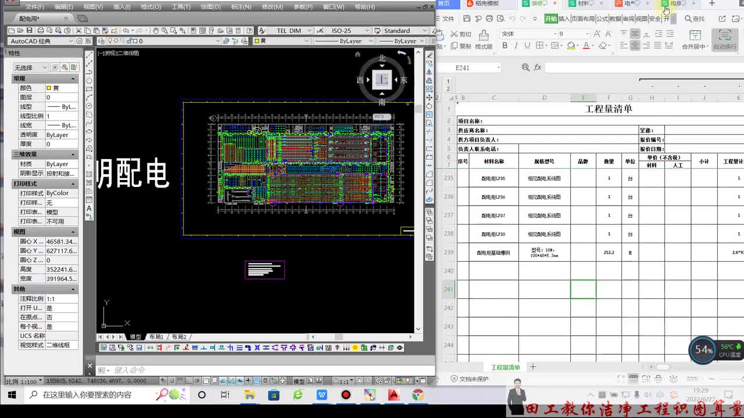Apply bold formatting in spreadsheet
Viewport: 744px width, 418px height.
(x=505, y=46)
